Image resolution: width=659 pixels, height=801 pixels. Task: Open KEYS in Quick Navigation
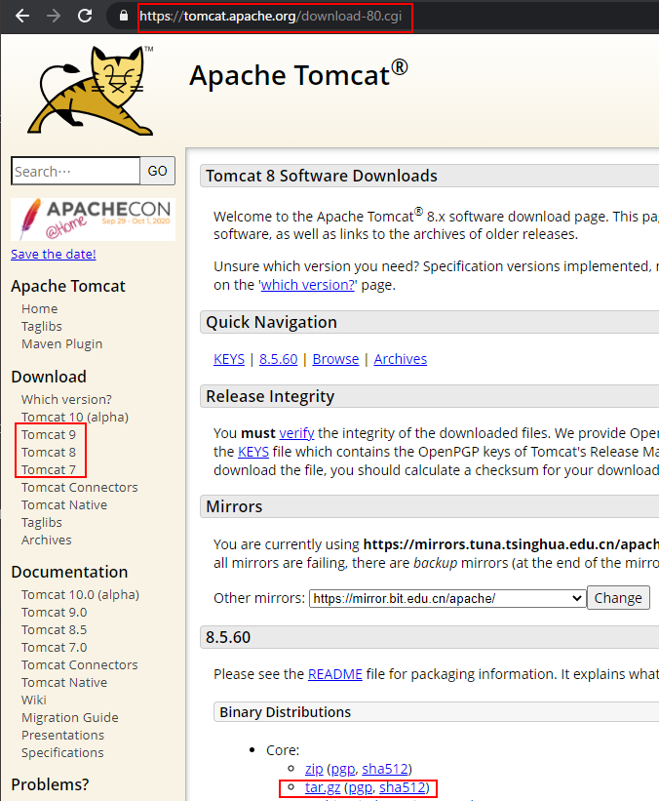click(x=229, y=359)
